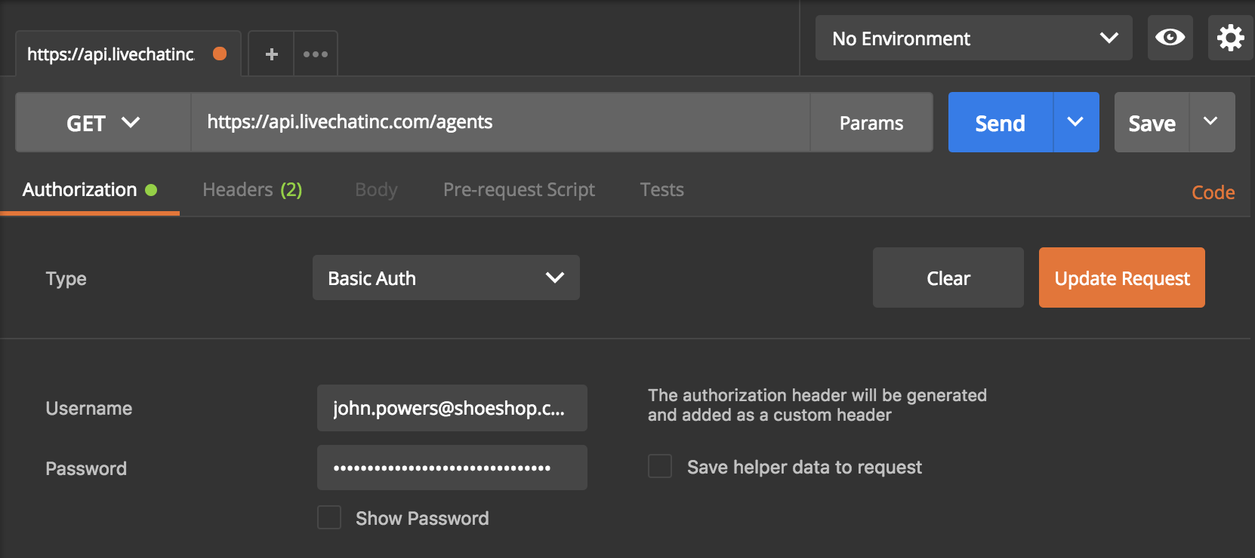
Task: Click into the Username field
Action: (452, 408)
